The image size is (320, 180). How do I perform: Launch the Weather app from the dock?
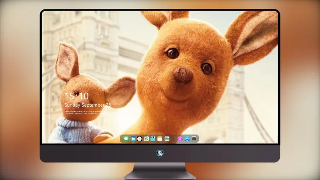[133, 139]
